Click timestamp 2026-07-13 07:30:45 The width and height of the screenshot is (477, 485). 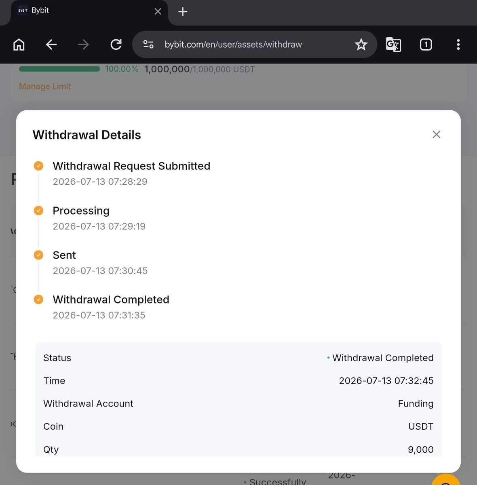click(x=100, y=271)
